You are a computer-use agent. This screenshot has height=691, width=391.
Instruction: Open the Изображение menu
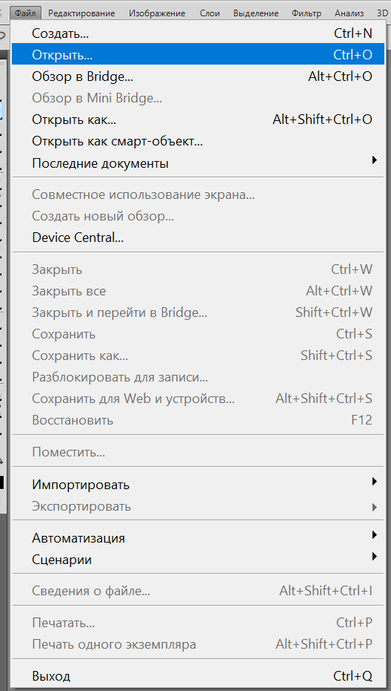157,13
